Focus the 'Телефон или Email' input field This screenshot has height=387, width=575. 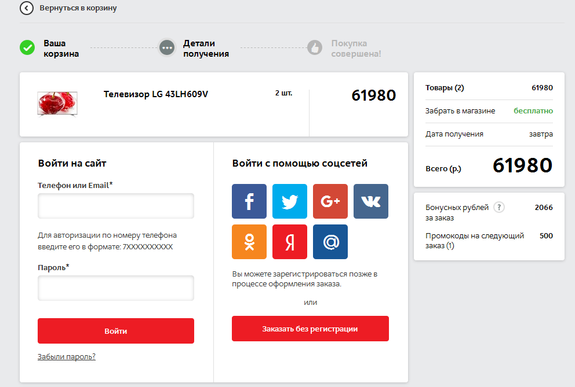(116, 206)
